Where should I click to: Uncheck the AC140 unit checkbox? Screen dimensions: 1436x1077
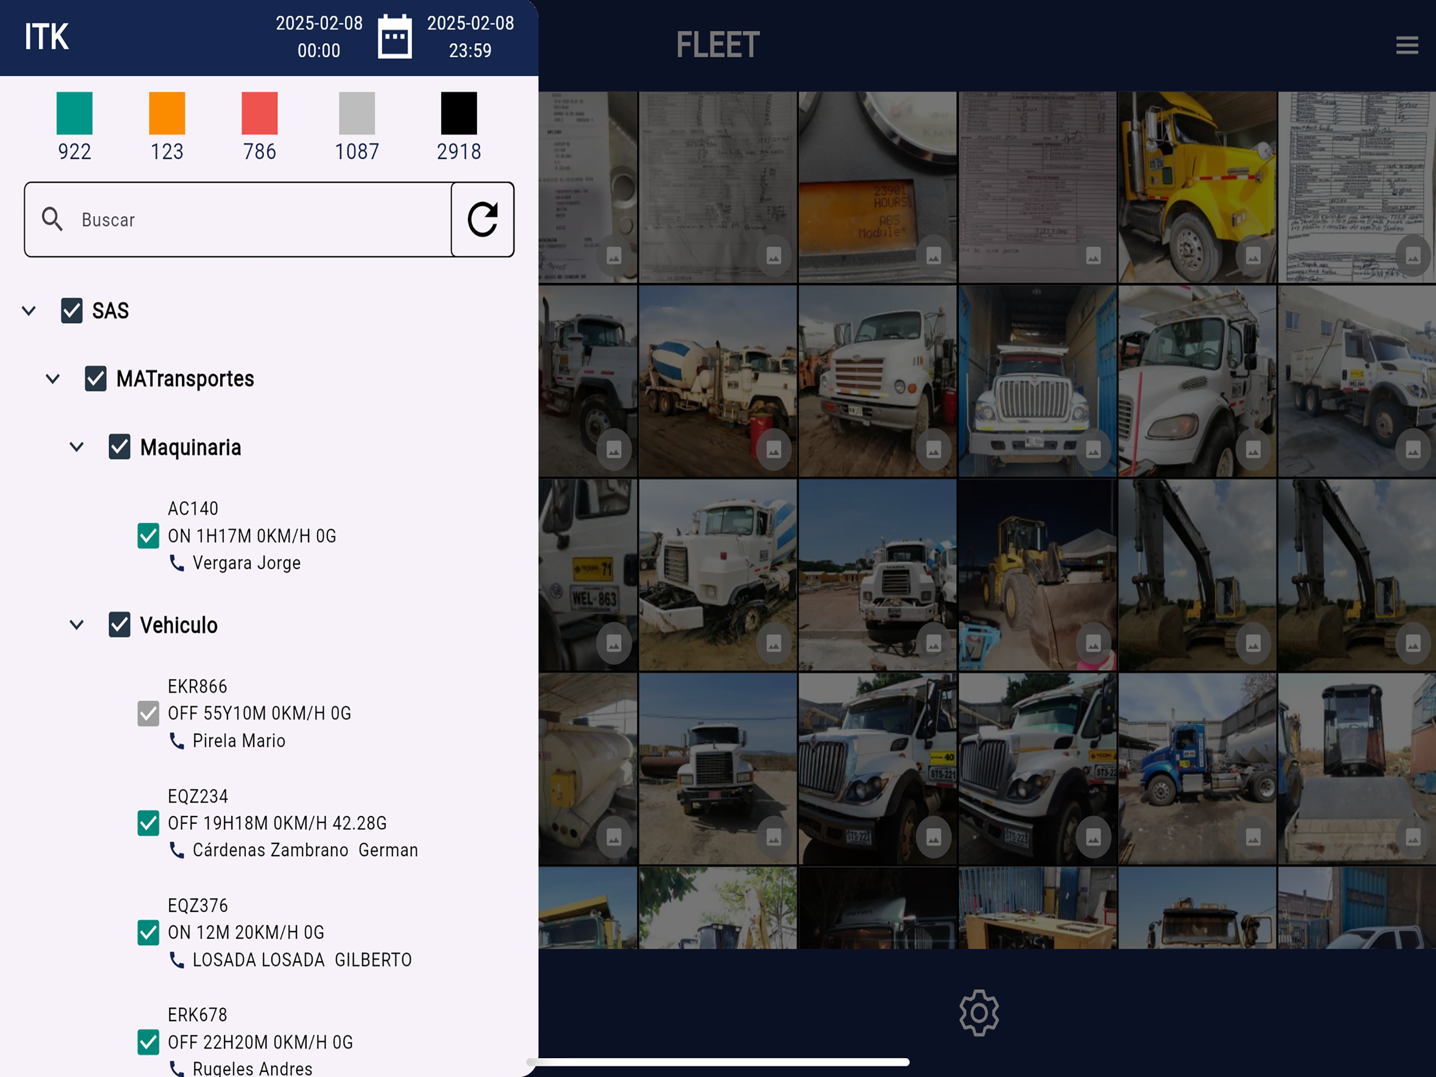point(148,535)
